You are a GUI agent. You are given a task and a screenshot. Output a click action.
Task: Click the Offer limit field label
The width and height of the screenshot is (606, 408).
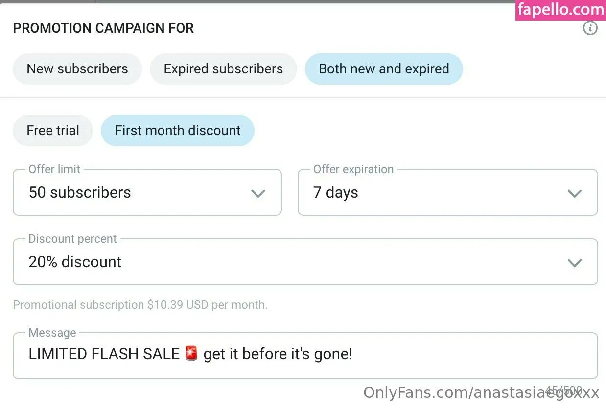54,169
